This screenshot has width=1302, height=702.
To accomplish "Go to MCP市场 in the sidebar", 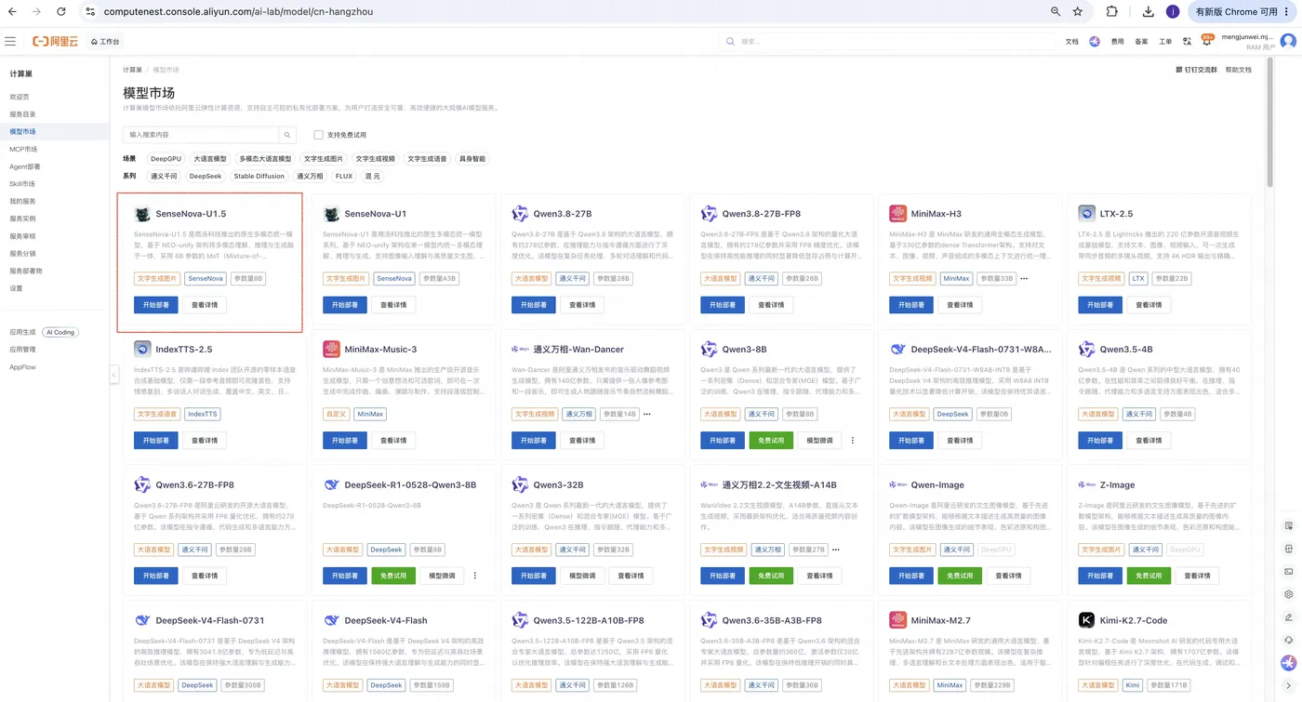I will (24, 149).
